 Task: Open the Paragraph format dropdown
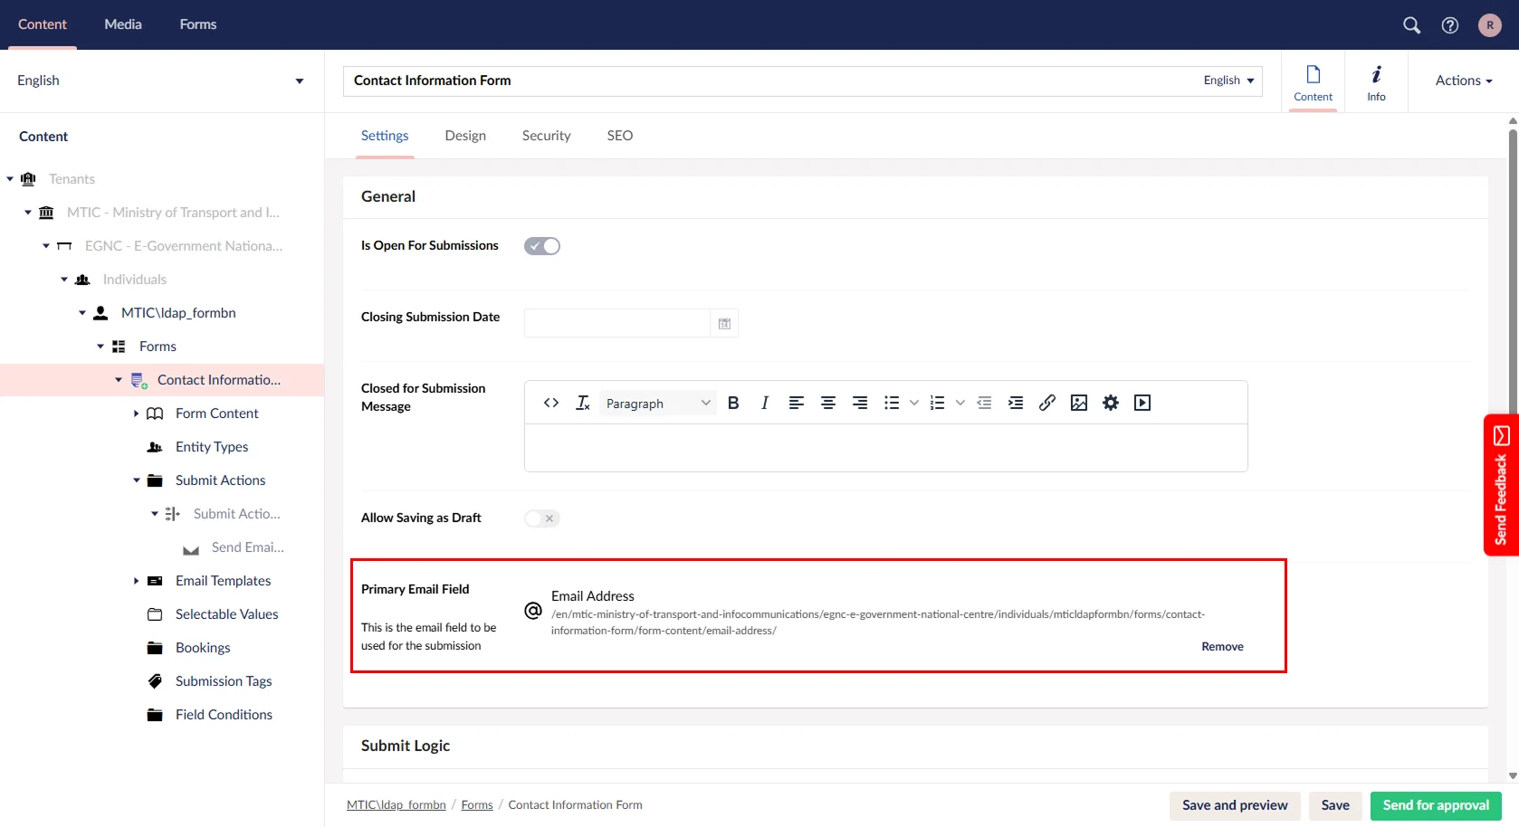pyautogui.click(x=657, y=404)
